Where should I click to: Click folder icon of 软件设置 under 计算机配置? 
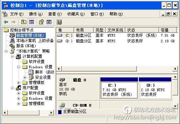[25, 62]
